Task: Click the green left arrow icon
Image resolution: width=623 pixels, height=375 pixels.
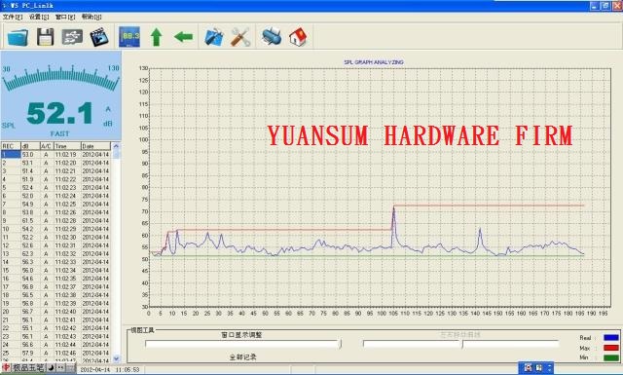Action: 183,37
